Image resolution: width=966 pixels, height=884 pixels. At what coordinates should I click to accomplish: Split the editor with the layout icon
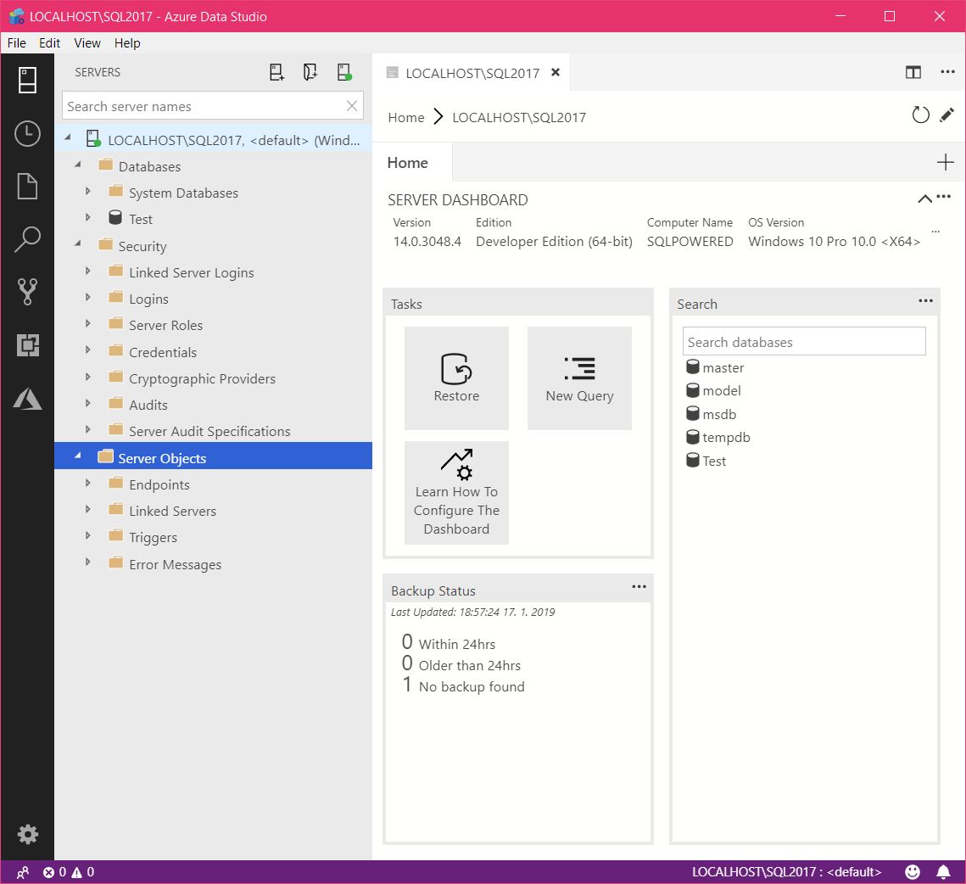tap(913, 72)
